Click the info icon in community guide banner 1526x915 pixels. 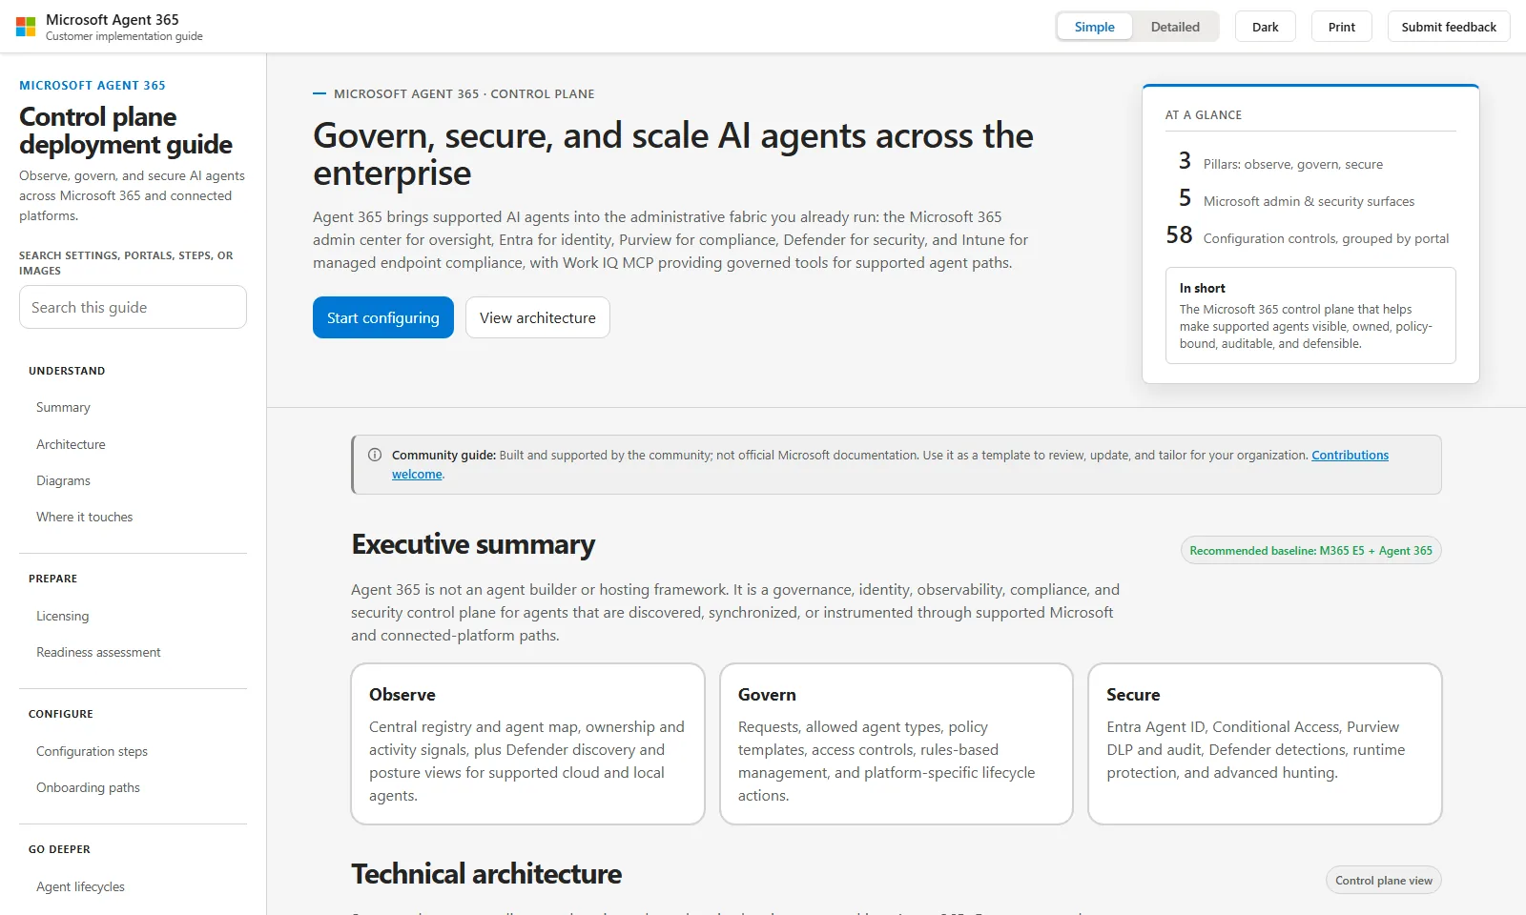click(x=375, y=455)
